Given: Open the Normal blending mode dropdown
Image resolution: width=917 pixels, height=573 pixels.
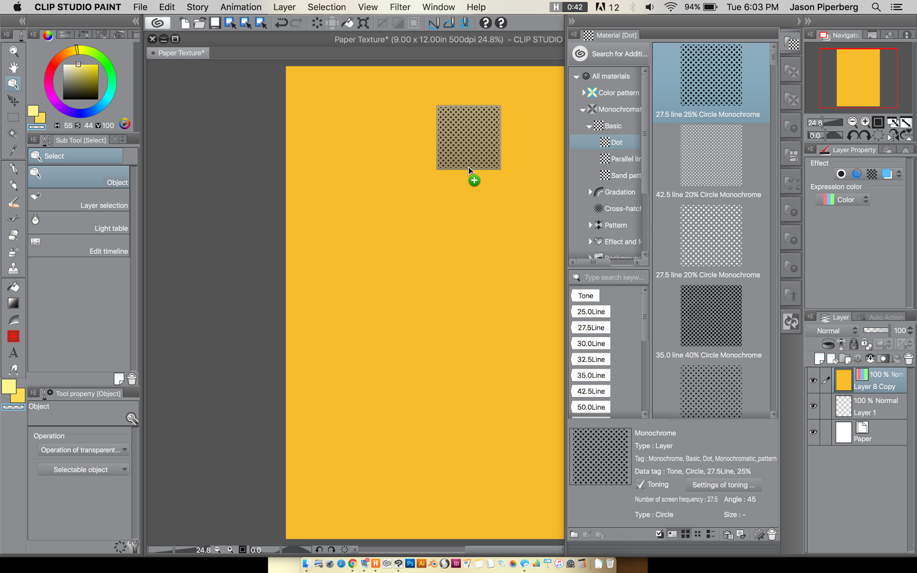Looking at the screenshot, I should click(x=834, y=331).
